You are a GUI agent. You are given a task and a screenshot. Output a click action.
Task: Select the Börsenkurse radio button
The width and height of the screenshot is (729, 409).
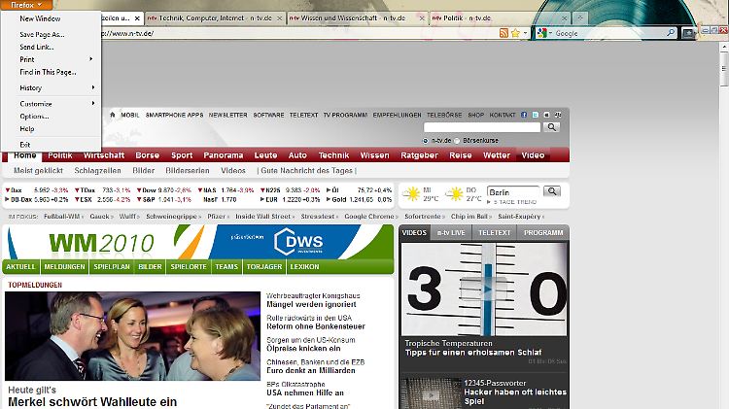click(458, 140)
